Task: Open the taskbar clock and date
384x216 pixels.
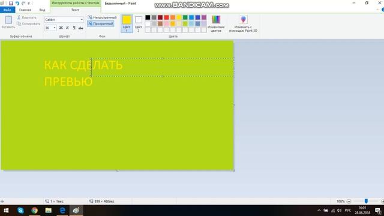Action: pos(362,211)
